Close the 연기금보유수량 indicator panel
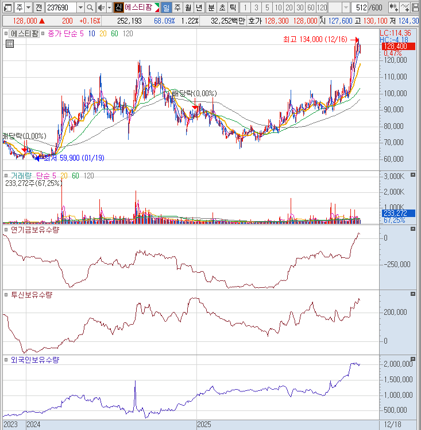Image resolution: width=421 pixels, height=430 pixels. 412,229
